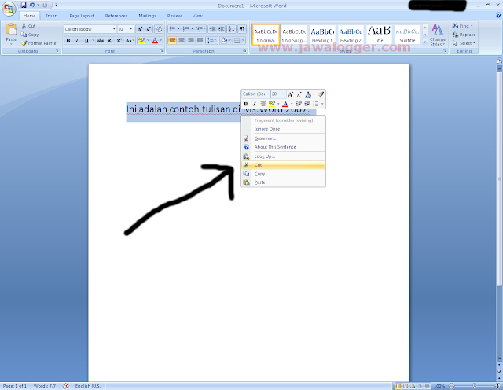503x390 pixels.
Task: Open mini toolbar font size dropdown
Action: click(283, 94)
